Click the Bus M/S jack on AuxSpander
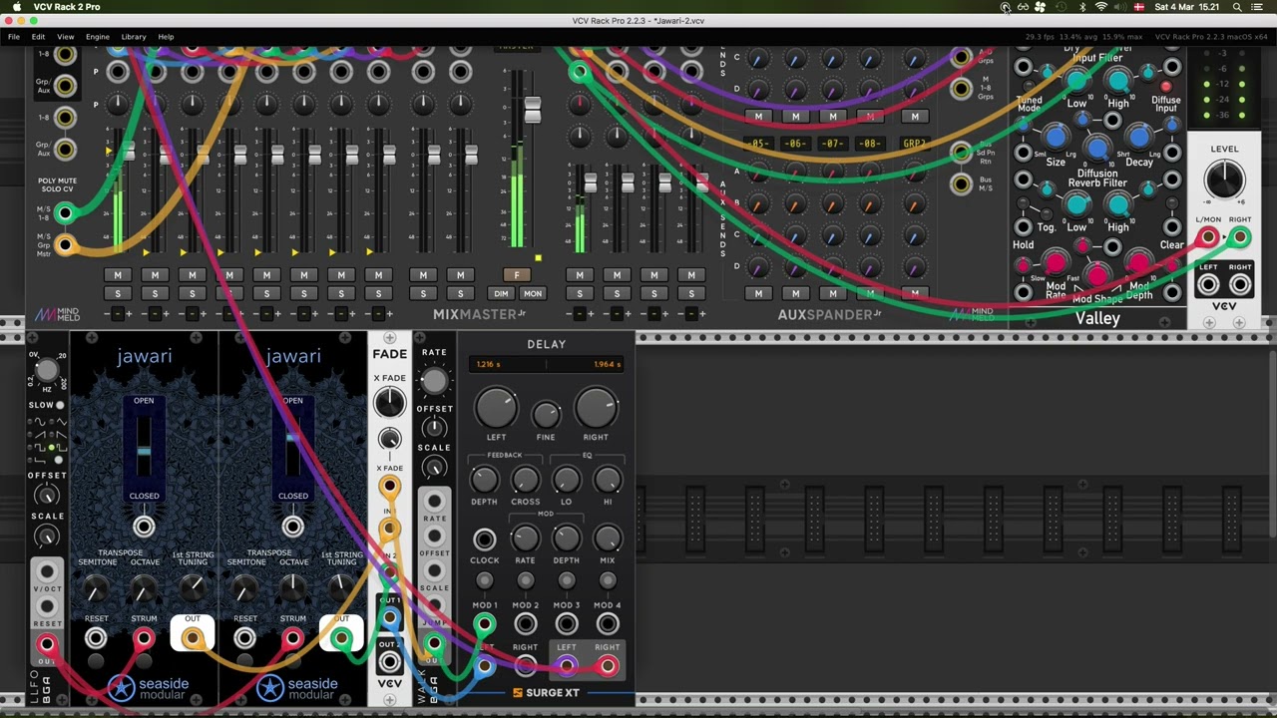Screen dimensions: 1277x718 click(x=961, y=184)
